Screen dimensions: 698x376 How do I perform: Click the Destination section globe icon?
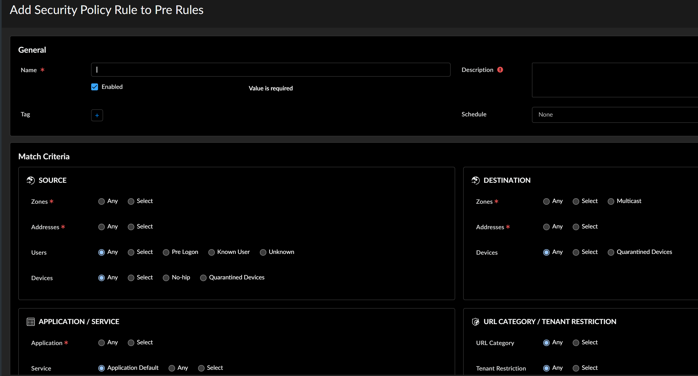(x=475, y=180)
